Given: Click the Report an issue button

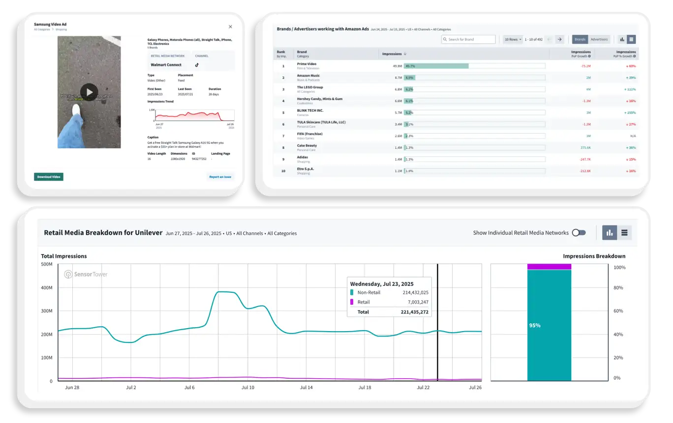Looking at the screenshot, I should (x=220, y=177).
